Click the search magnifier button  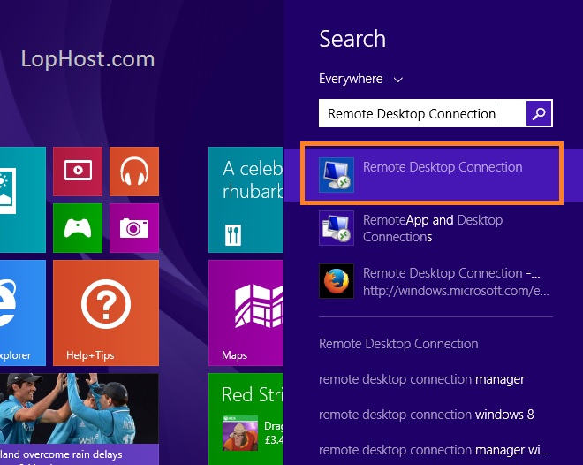pos(539,113)
